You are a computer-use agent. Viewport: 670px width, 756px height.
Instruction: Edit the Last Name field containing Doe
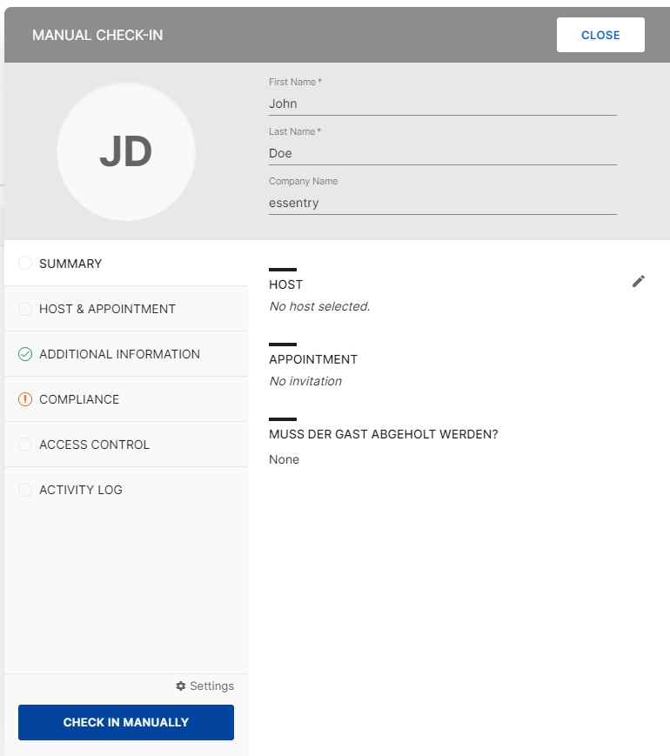443,153
